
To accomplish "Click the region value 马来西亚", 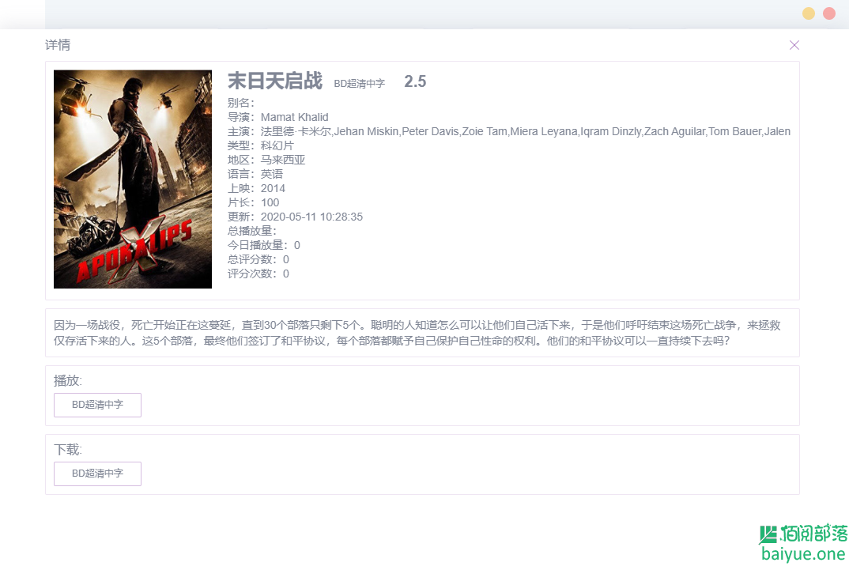I will 283,160.
